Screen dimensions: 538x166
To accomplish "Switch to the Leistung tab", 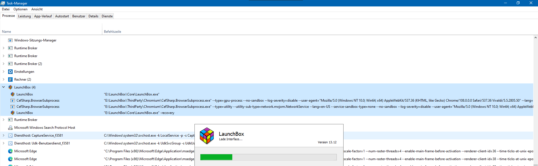I will (x=24, y=16).
